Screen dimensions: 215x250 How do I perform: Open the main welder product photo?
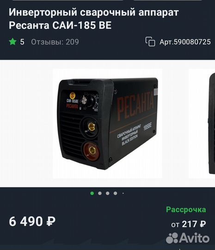pos(107,124)
